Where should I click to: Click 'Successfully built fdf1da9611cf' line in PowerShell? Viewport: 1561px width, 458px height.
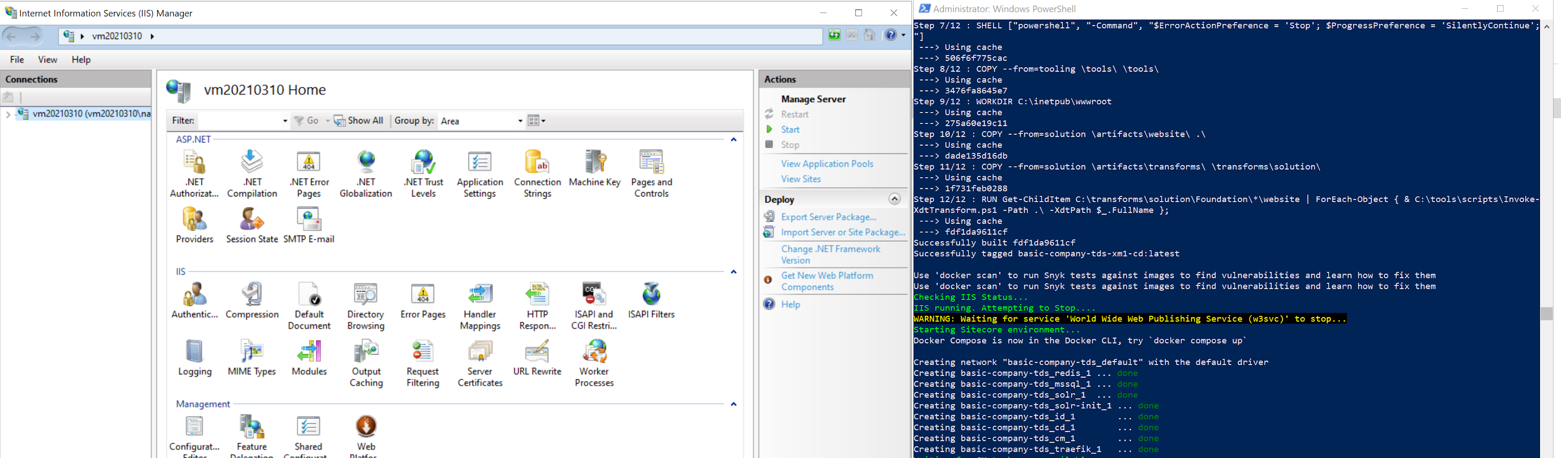pyautogui.click(x=994, y=243)
